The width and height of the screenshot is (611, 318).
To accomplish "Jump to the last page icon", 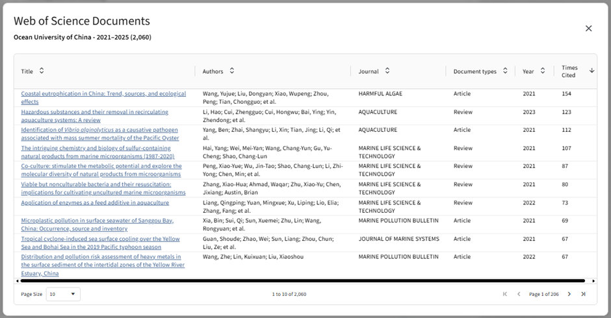I will tap(583, 294).
